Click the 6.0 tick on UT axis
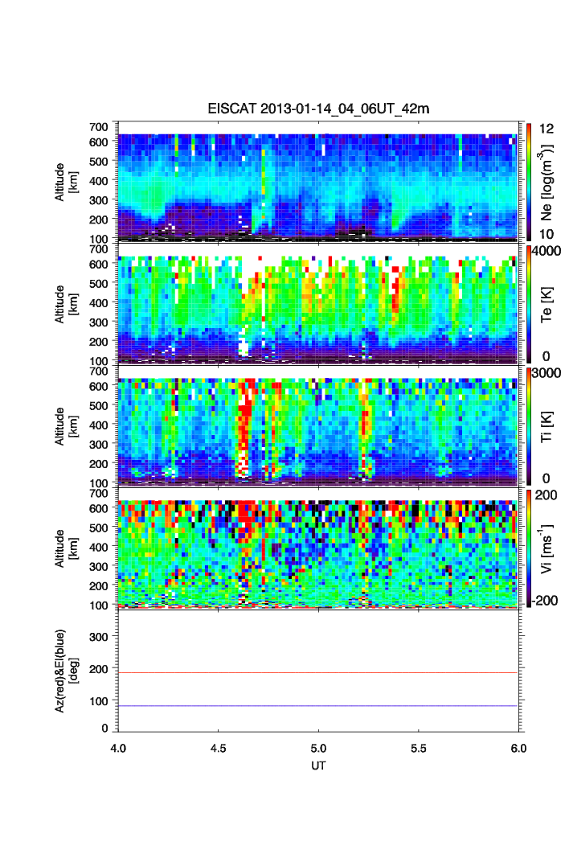Viewport: 569px width, 854px height. tap(519, 749)
